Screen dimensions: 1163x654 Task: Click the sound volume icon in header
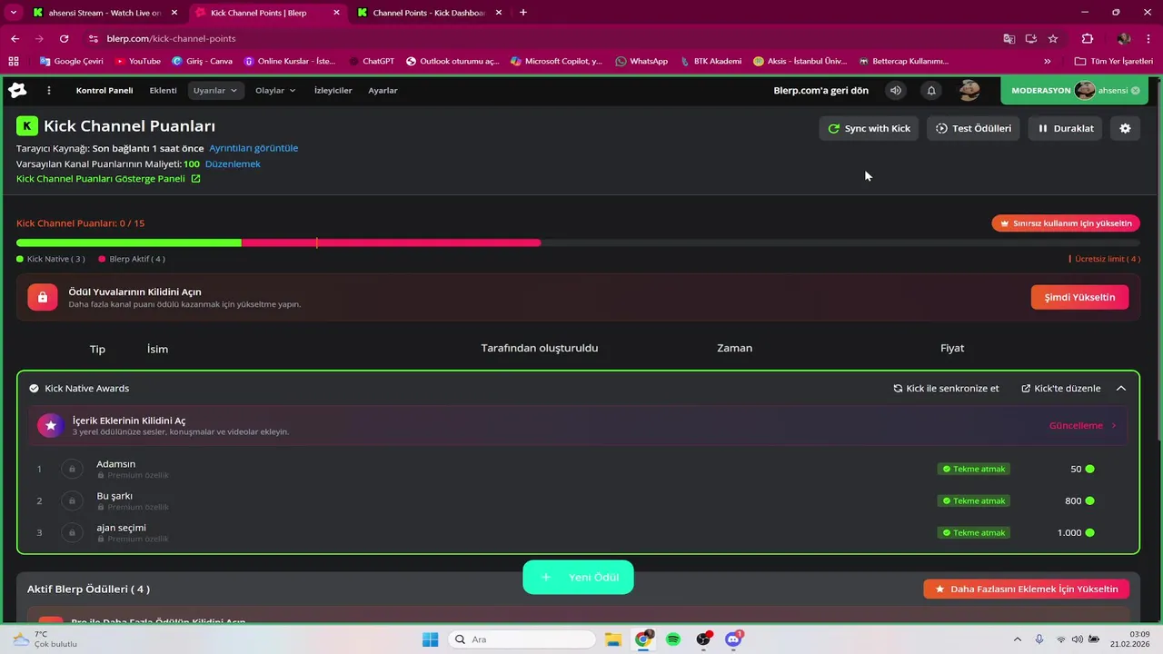(x=896, y=90)
